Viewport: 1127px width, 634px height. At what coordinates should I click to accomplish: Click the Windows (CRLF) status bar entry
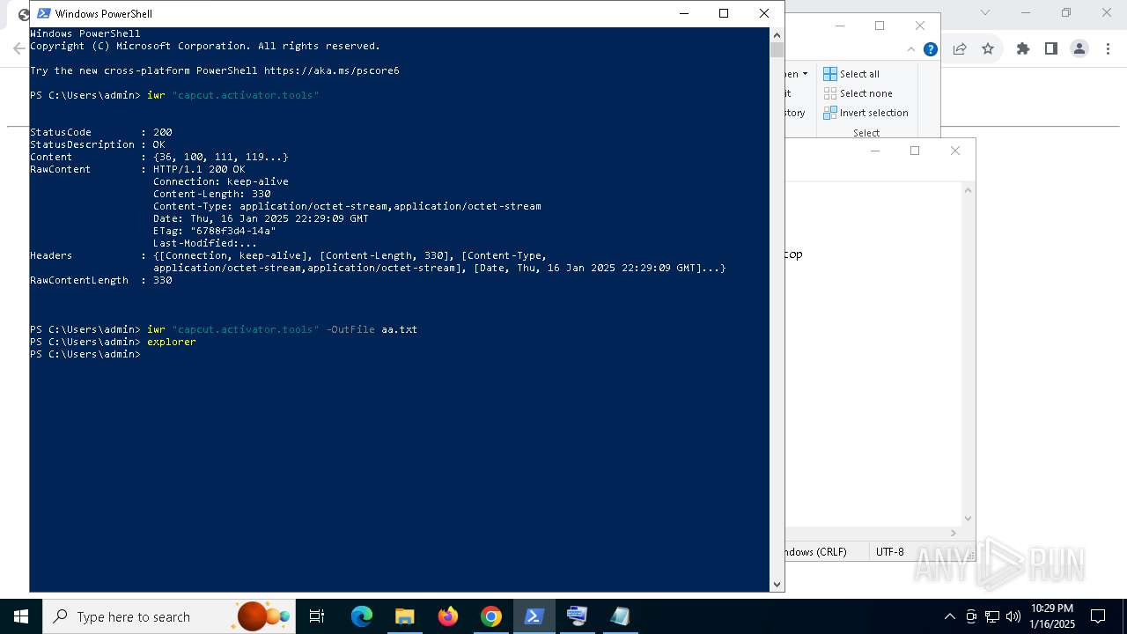point(816,552)
